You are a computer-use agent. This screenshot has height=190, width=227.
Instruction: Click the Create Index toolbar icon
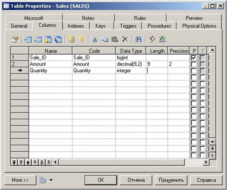[71, 39]
